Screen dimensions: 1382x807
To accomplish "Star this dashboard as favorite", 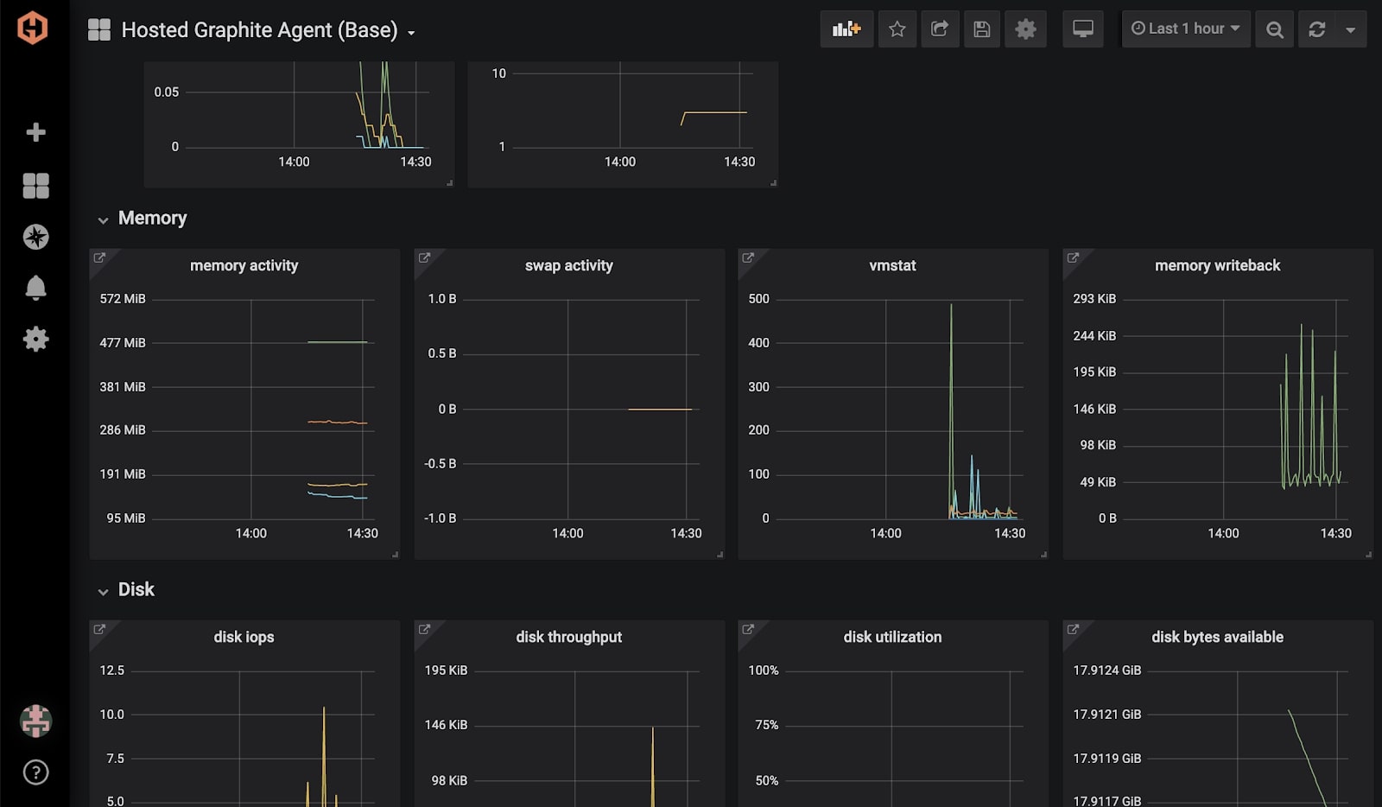I will 897,29.
